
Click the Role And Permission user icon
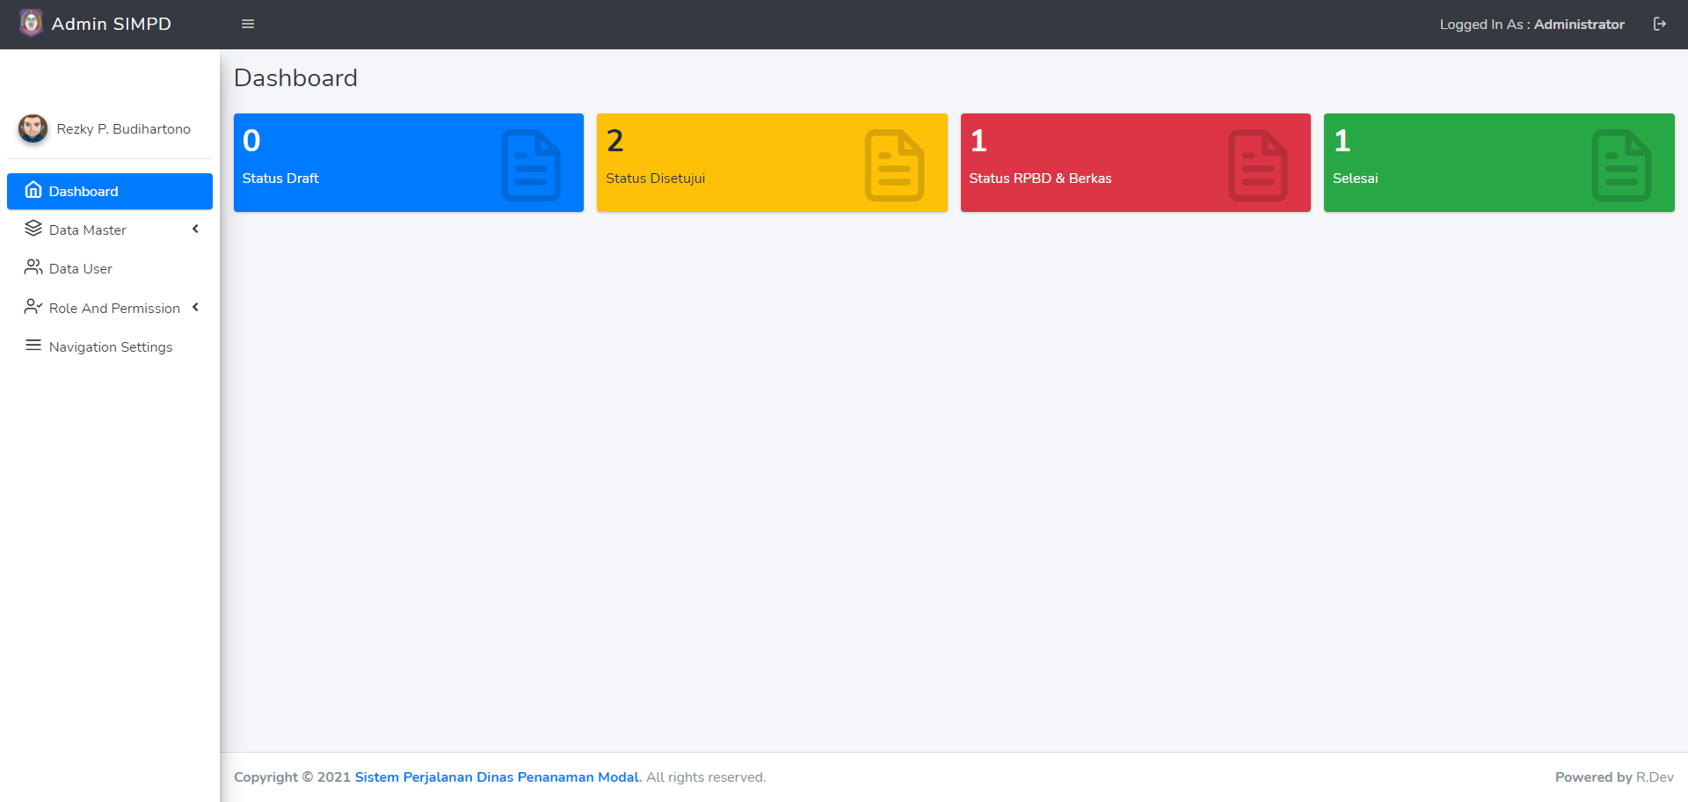(x=33, y=306)
